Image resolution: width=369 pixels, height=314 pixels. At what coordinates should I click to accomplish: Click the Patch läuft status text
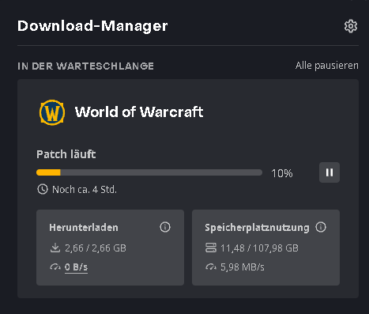click(66, 154)
